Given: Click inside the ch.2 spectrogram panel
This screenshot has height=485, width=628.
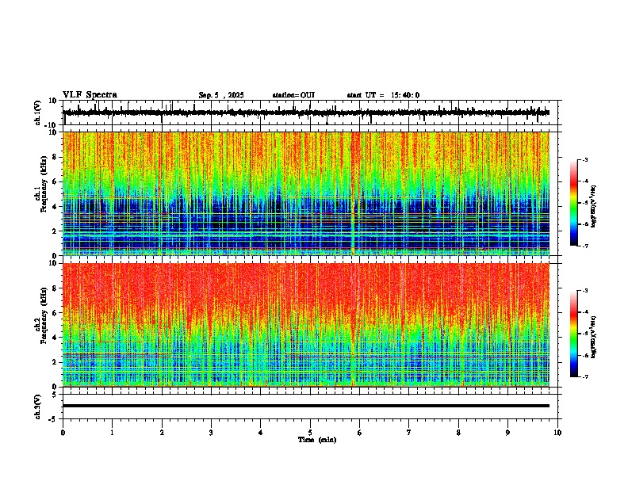Looking at the screenshot, I should 306,325.
